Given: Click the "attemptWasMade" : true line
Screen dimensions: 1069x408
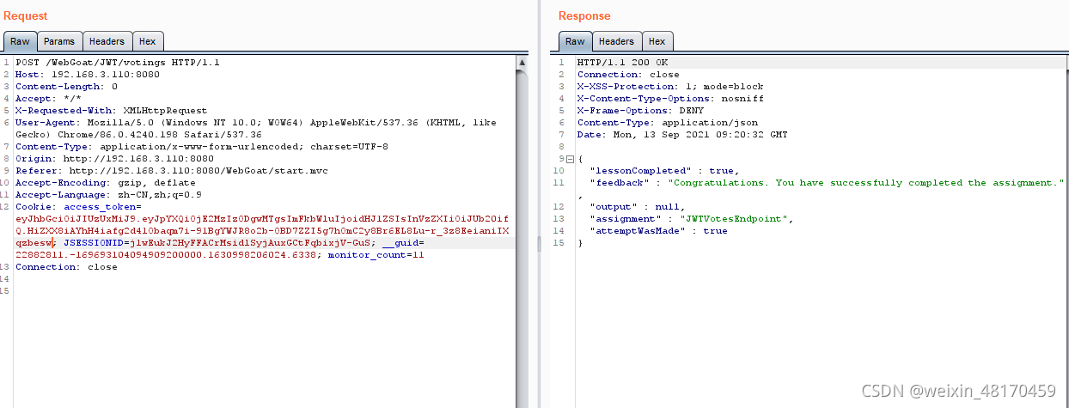Looking at the screenshot, I should [x=658, y=231].
